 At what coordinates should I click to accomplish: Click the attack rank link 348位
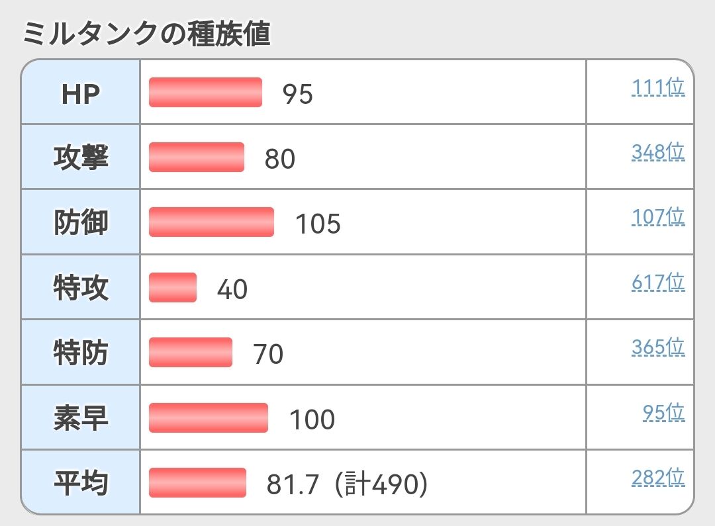click(657, 152)
